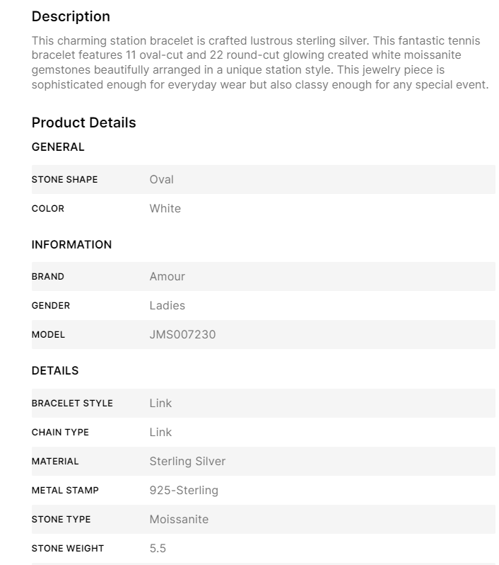Screen dimensions: 499x565
Task: Click the model number JMS007230
Action: click(x=182, y=335)
